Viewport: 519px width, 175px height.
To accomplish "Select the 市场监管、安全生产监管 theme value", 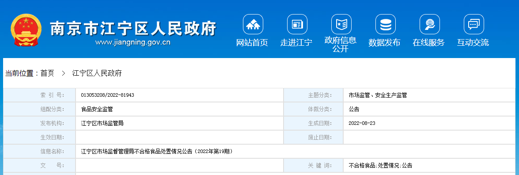I will [x=378, y=95].
